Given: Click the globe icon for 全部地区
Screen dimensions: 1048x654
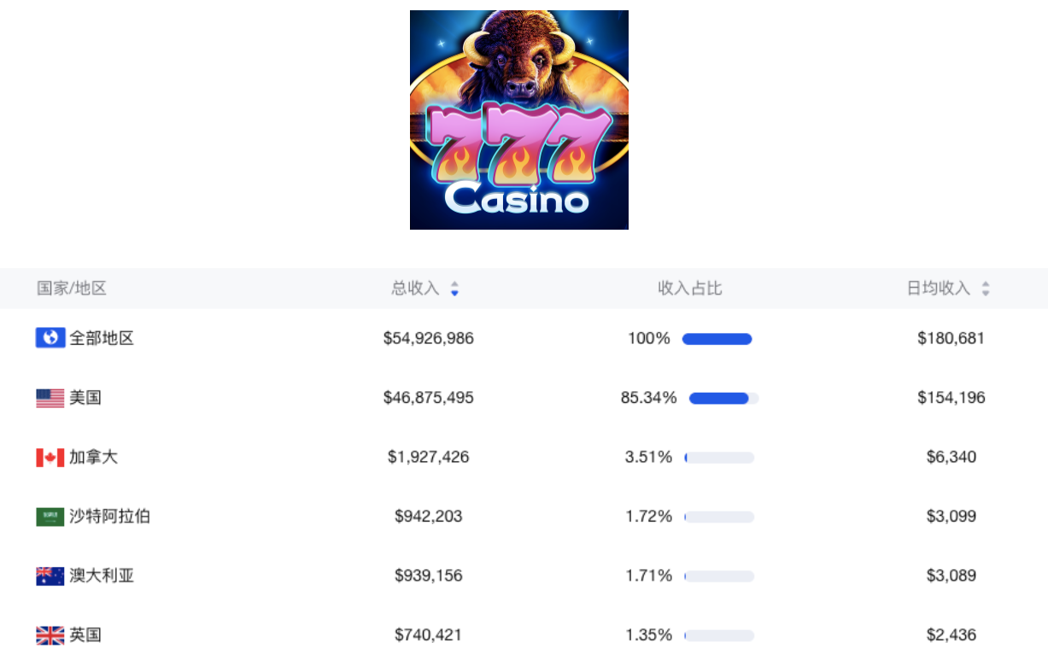Looking at the screenshot, I should click(50, 338).
